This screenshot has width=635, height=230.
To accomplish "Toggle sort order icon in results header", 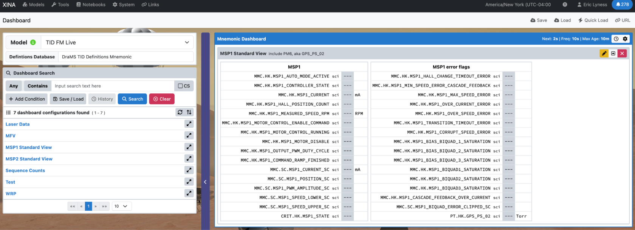I will coord(189,112).
